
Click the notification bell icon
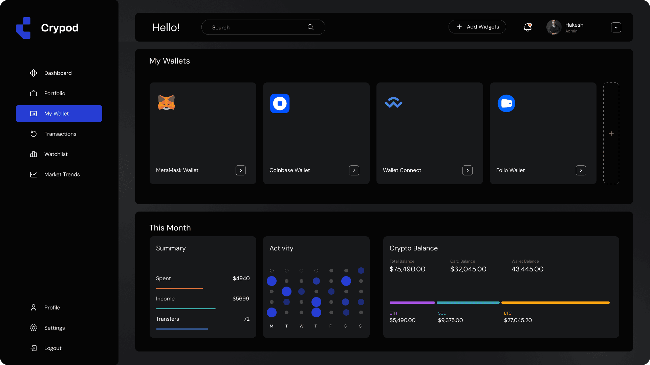[527, 27]
